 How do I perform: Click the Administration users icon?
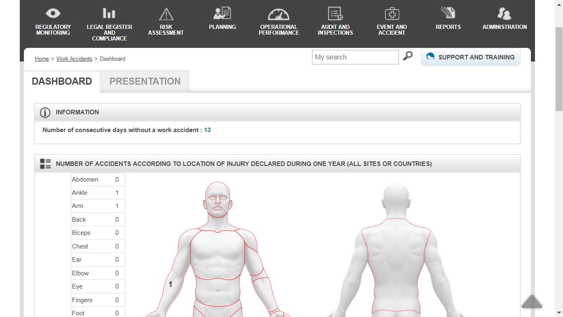point(504,14)
